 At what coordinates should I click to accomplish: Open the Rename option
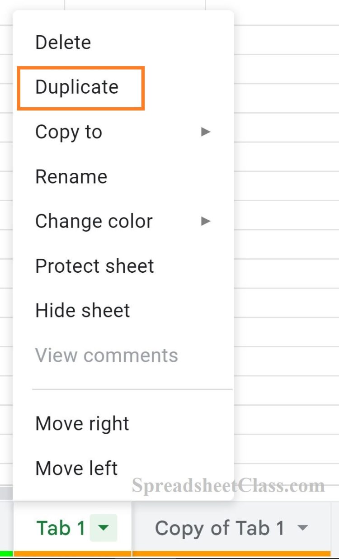click(x=71, y=176)
